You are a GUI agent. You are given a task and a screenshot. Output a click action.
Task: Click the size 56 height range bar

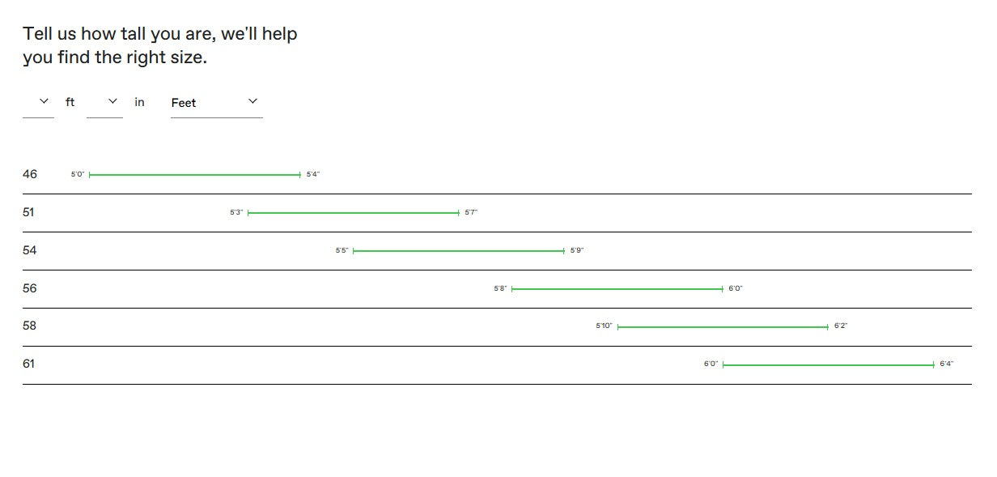pos(617,289)
